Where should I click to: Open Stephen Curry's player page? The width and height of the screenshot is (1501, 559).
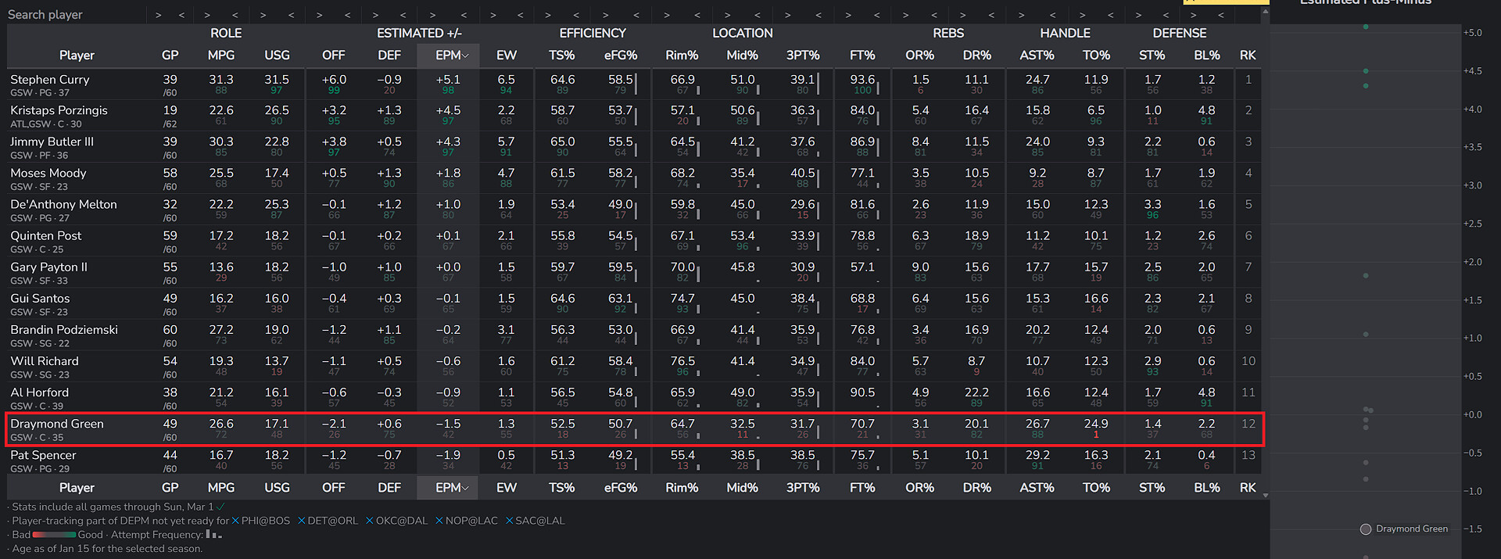50,80
